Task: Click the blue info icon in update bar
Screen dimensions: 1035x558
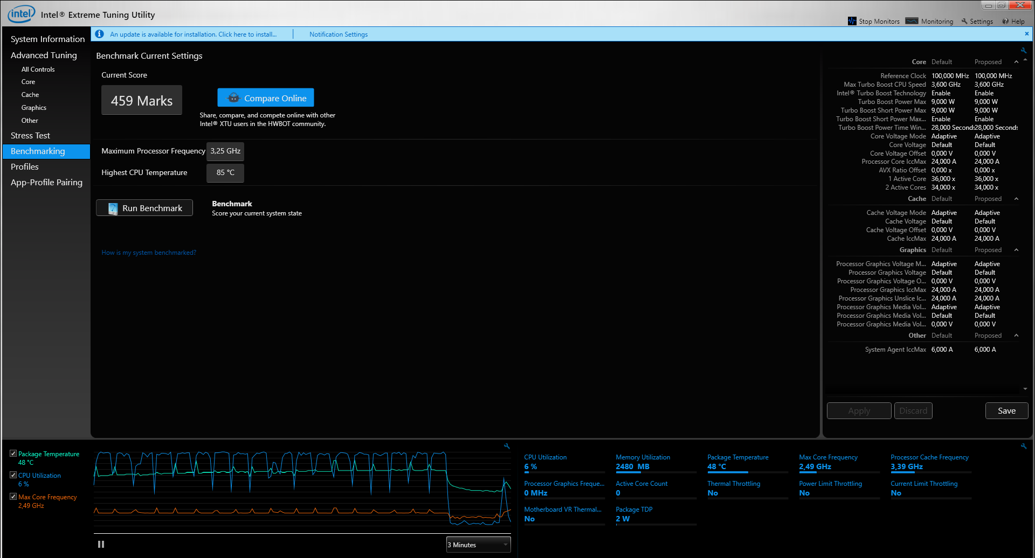Action: (x=99, y=34)
